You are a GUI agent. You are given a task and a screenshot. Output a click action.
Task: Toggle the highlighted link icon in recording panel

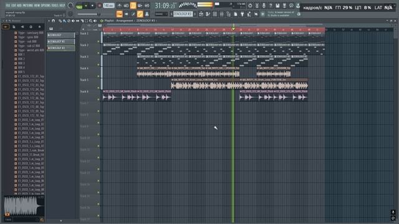point(140,14)
